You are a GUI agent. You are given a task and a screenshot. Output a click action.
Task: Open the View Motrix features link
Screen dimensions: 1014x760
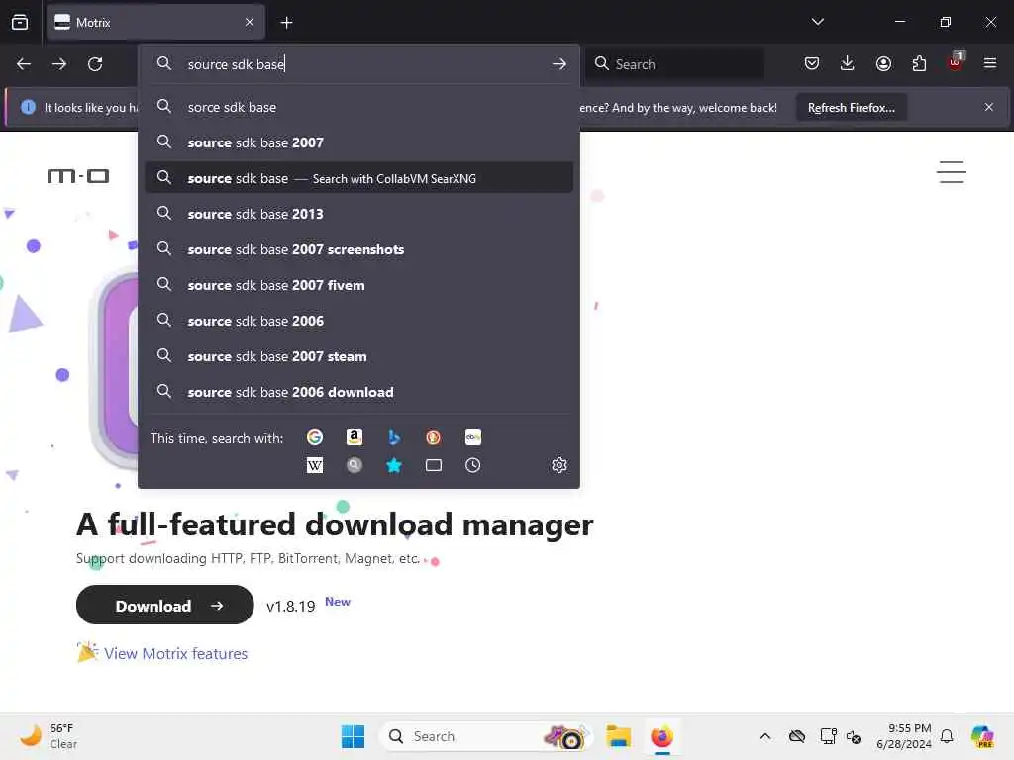click(x=175, y=653)
